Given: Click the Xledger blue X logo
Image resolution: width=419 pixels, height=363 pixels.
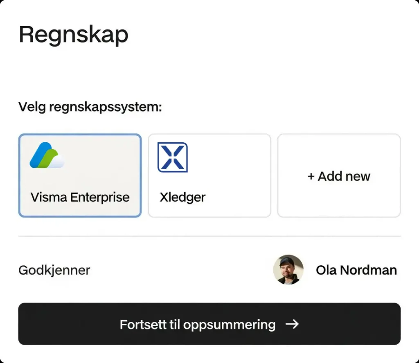Looking at the screenshot, I should (x=172, y=157).
